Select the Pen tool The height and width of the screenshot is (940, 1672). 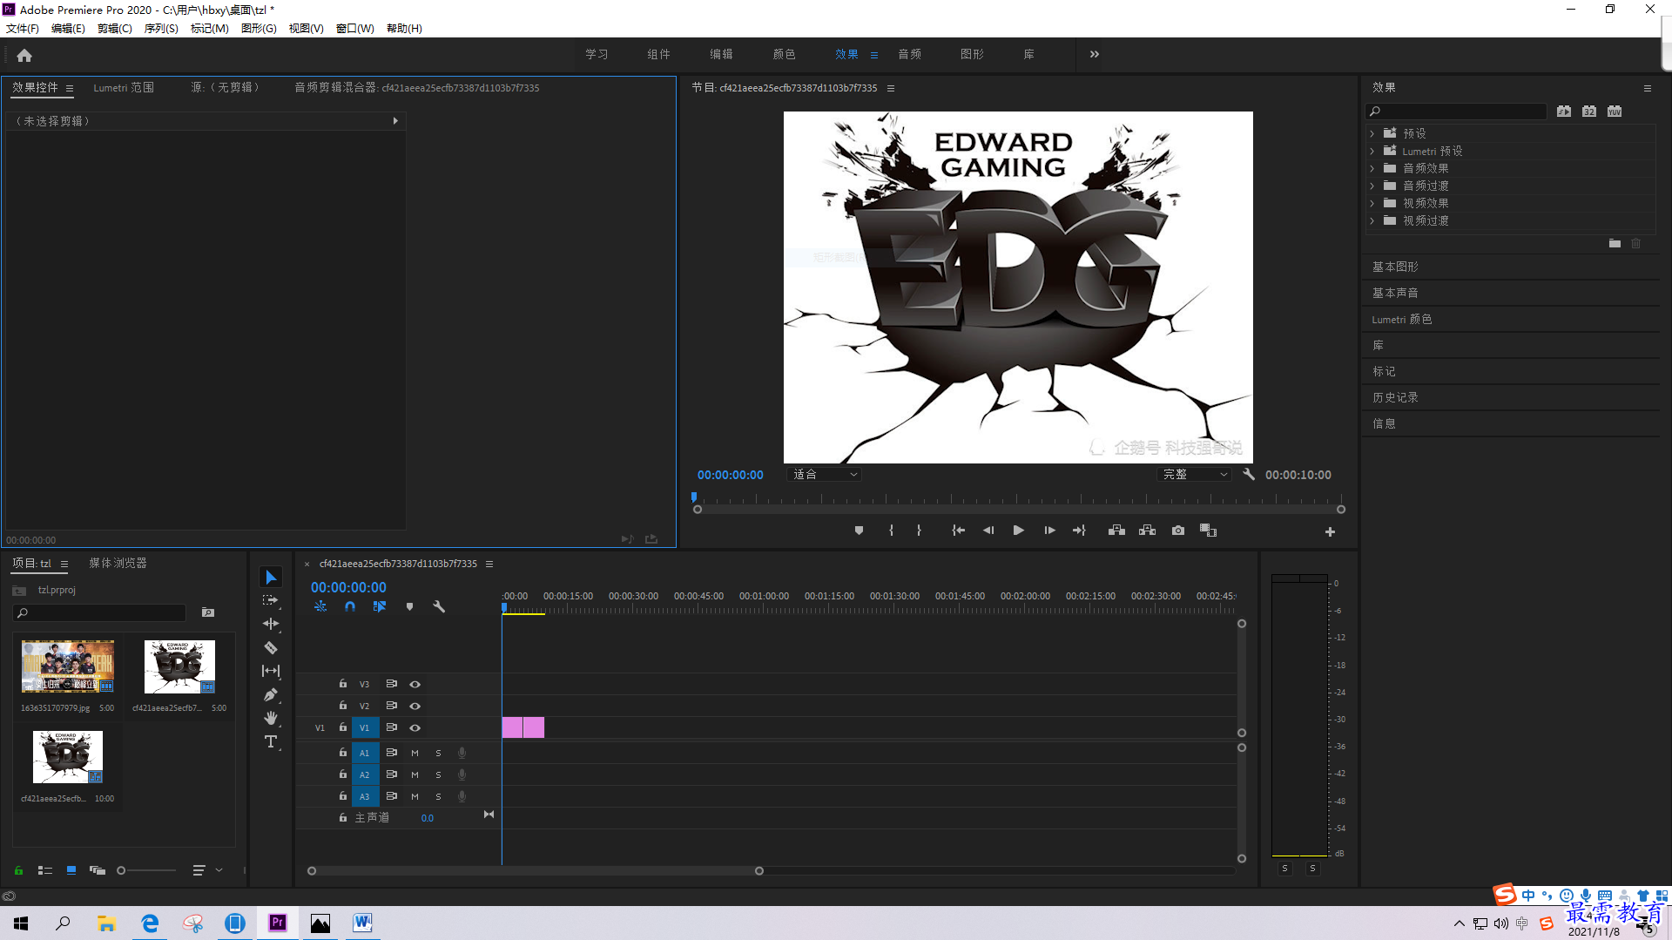(271, 694)
